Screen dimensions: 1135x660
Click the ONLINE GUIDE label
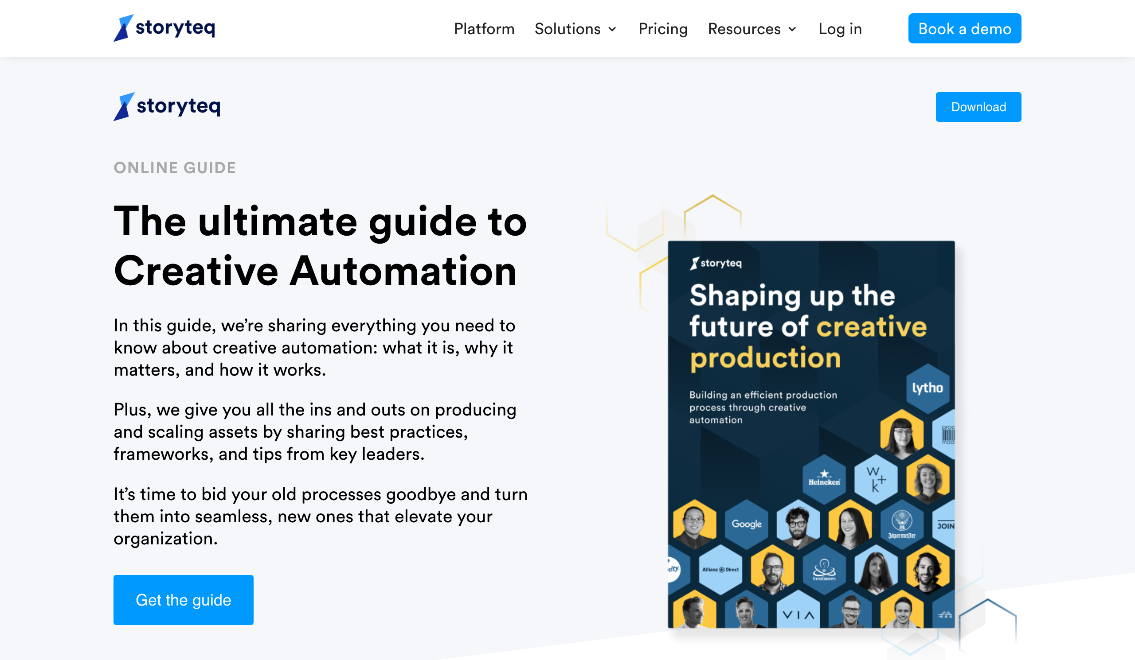(x=175, y=168)
